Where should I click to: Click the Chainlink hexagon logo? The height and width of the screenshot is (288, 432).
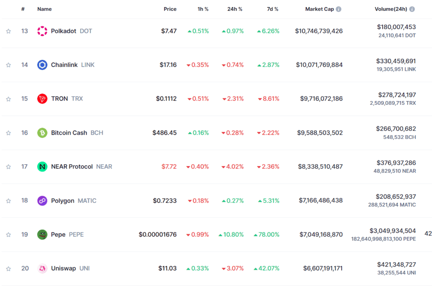tap(42, 65)
